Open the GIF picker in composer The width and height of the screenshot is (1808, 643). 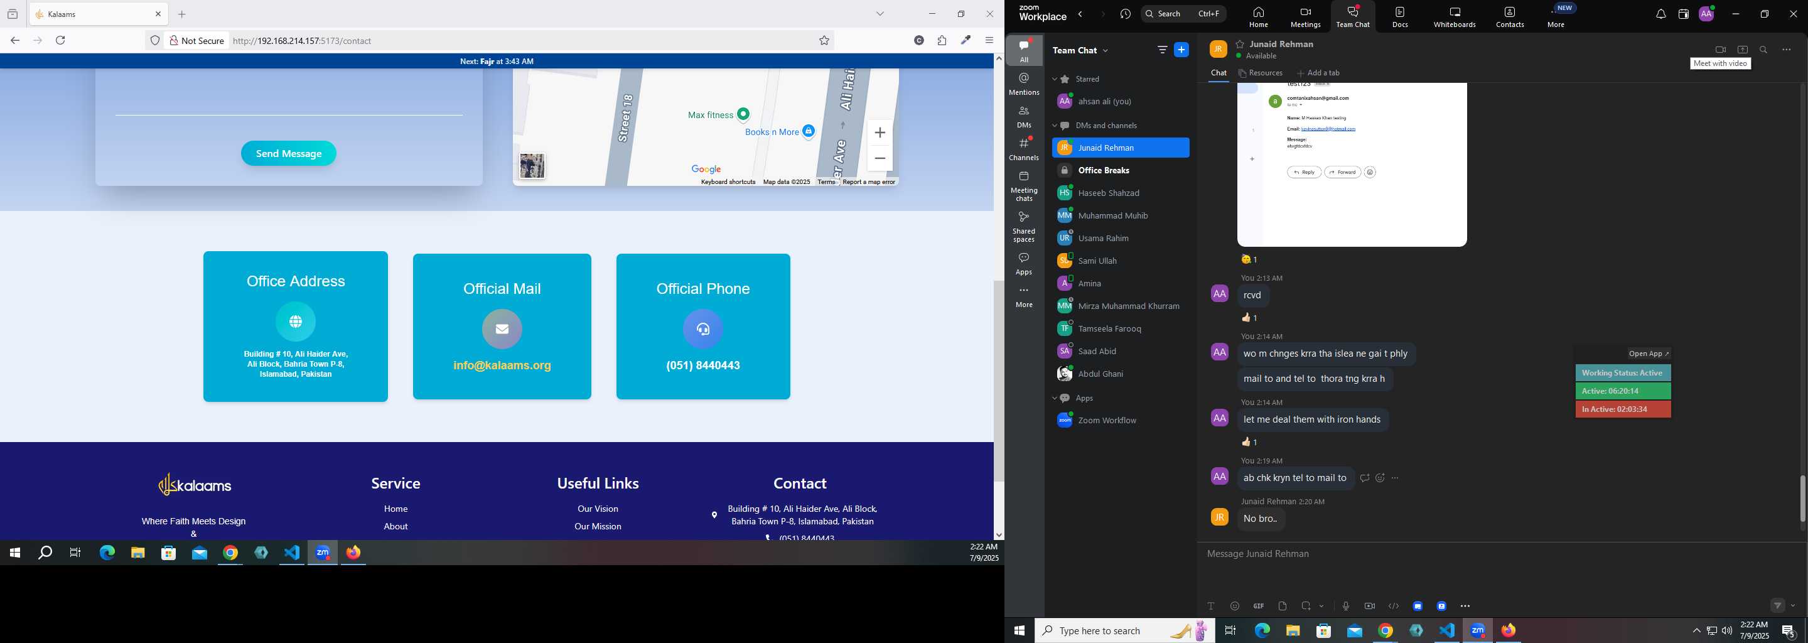coord(1259,606)
